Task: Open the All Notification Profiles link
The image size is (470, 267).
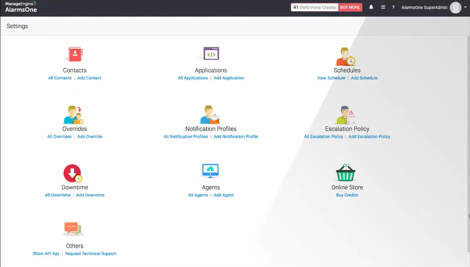Action: (186, 136)
